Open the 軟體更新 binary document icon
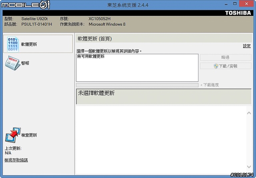The width and height of the screenshot is (256, 178). 13,44
